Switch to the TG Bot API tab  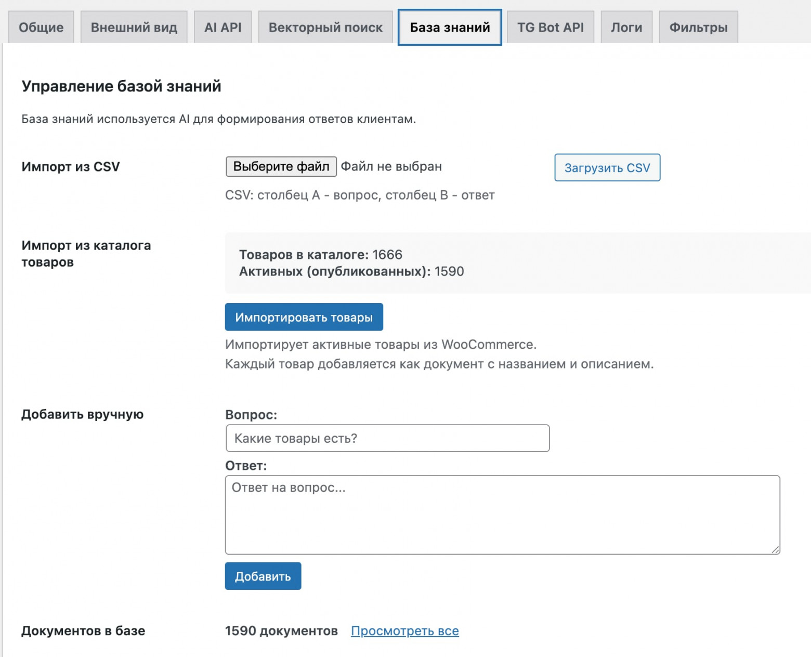(x=550, y=27)
